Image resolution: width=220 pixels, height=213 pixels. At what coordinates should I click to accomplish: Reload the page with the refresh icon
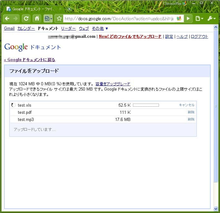26,18
